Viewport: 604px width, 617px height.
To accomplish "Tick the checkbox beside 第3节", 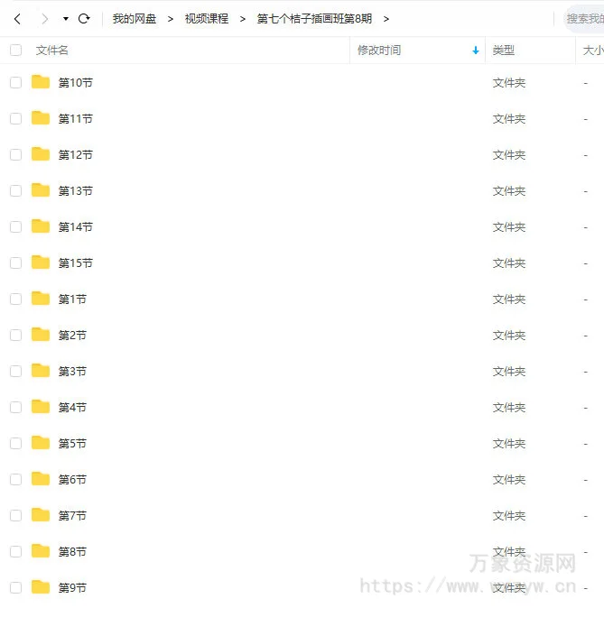I will 15,372.
